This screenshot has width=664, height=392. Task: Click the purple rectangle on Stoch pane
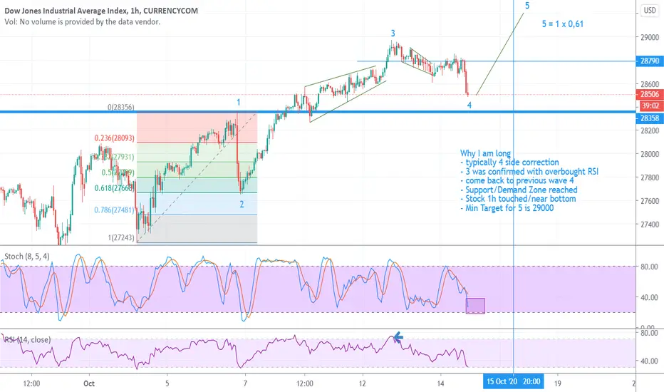(x=475, y=306)
